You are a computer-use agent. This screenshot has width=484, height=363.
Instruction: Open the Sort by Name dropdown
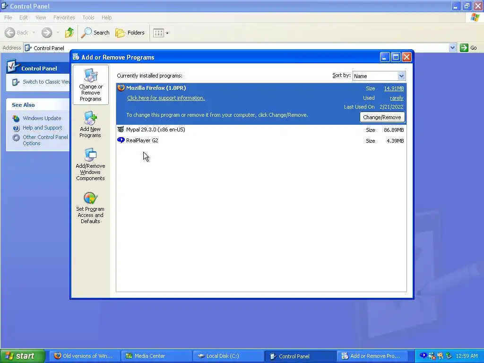tap(401, 76)
